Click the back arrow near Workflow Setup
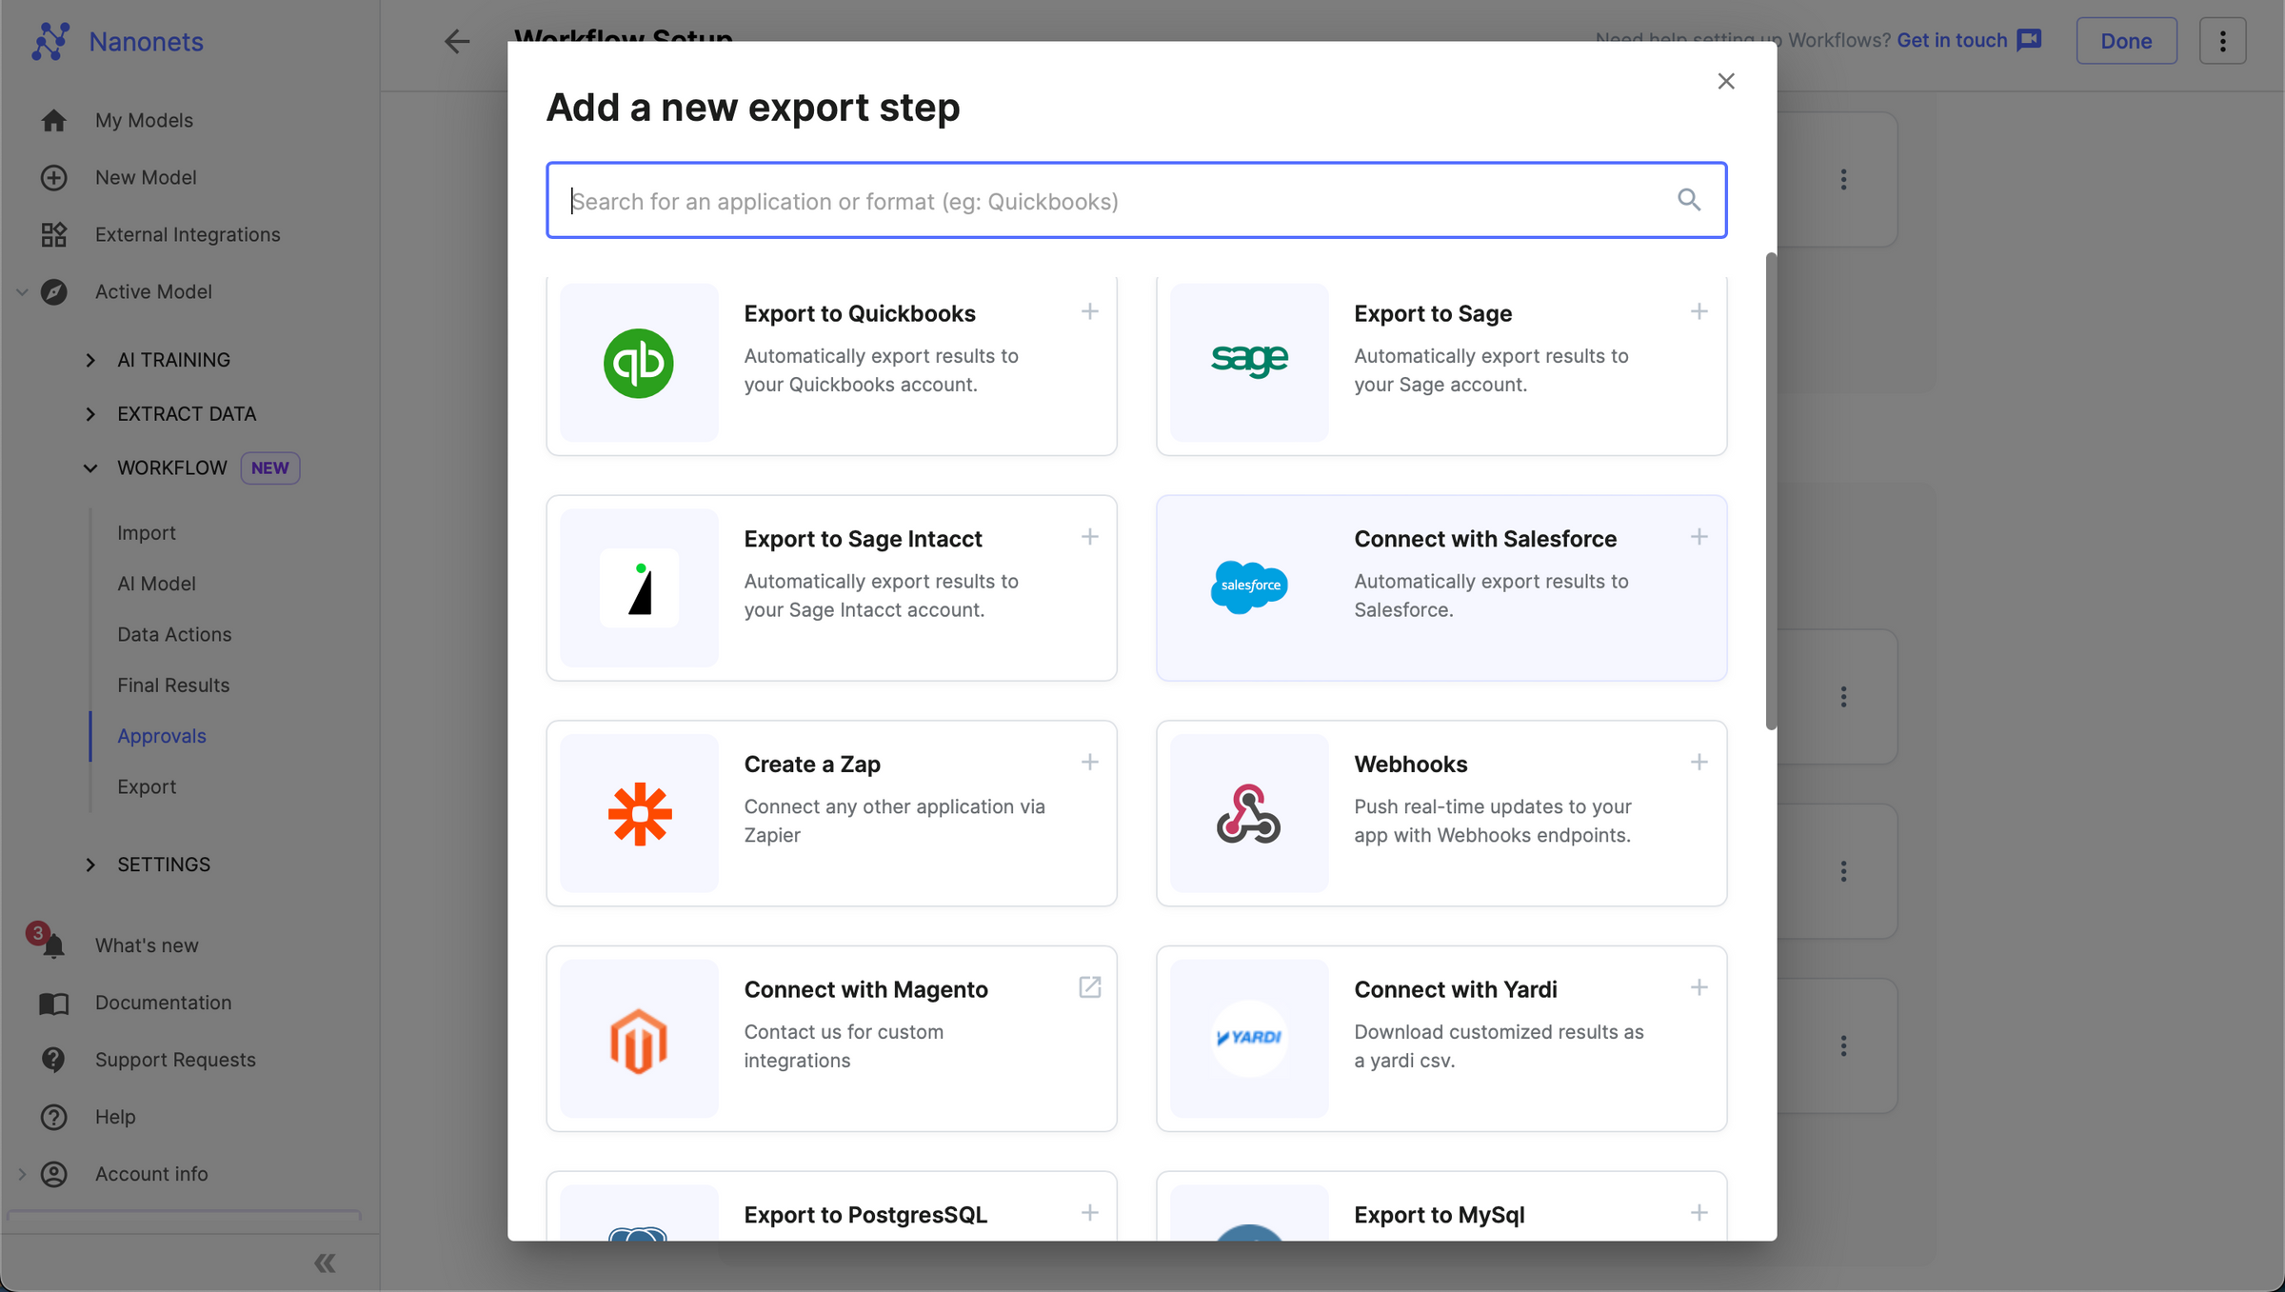2285x1292 pixels. [457, 41]
